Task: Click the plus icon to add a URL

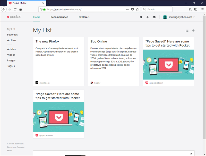Action: pyautogui.click(x=148, y=17)
